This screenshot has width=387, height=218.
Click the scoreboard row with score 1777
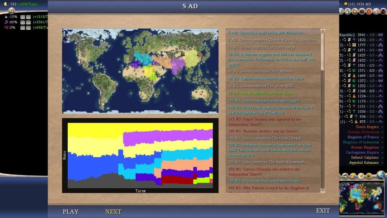[x=361, y=45]
